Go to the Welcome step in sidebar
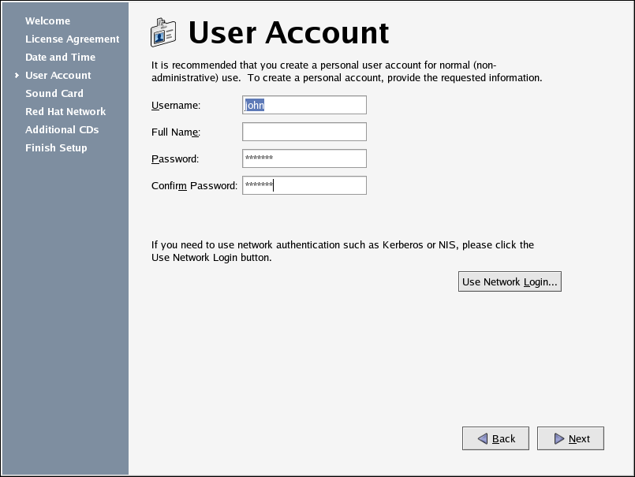Image resolution: width=635 pixels, height=477 pixels. point(47,20)
